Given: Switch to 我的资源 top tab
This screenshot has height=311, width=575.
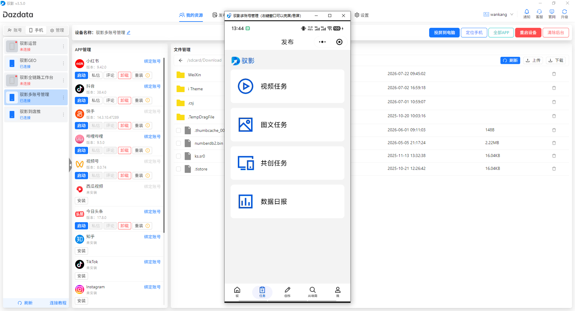Looking at the screenshot, I should click(x=191, y=15).
